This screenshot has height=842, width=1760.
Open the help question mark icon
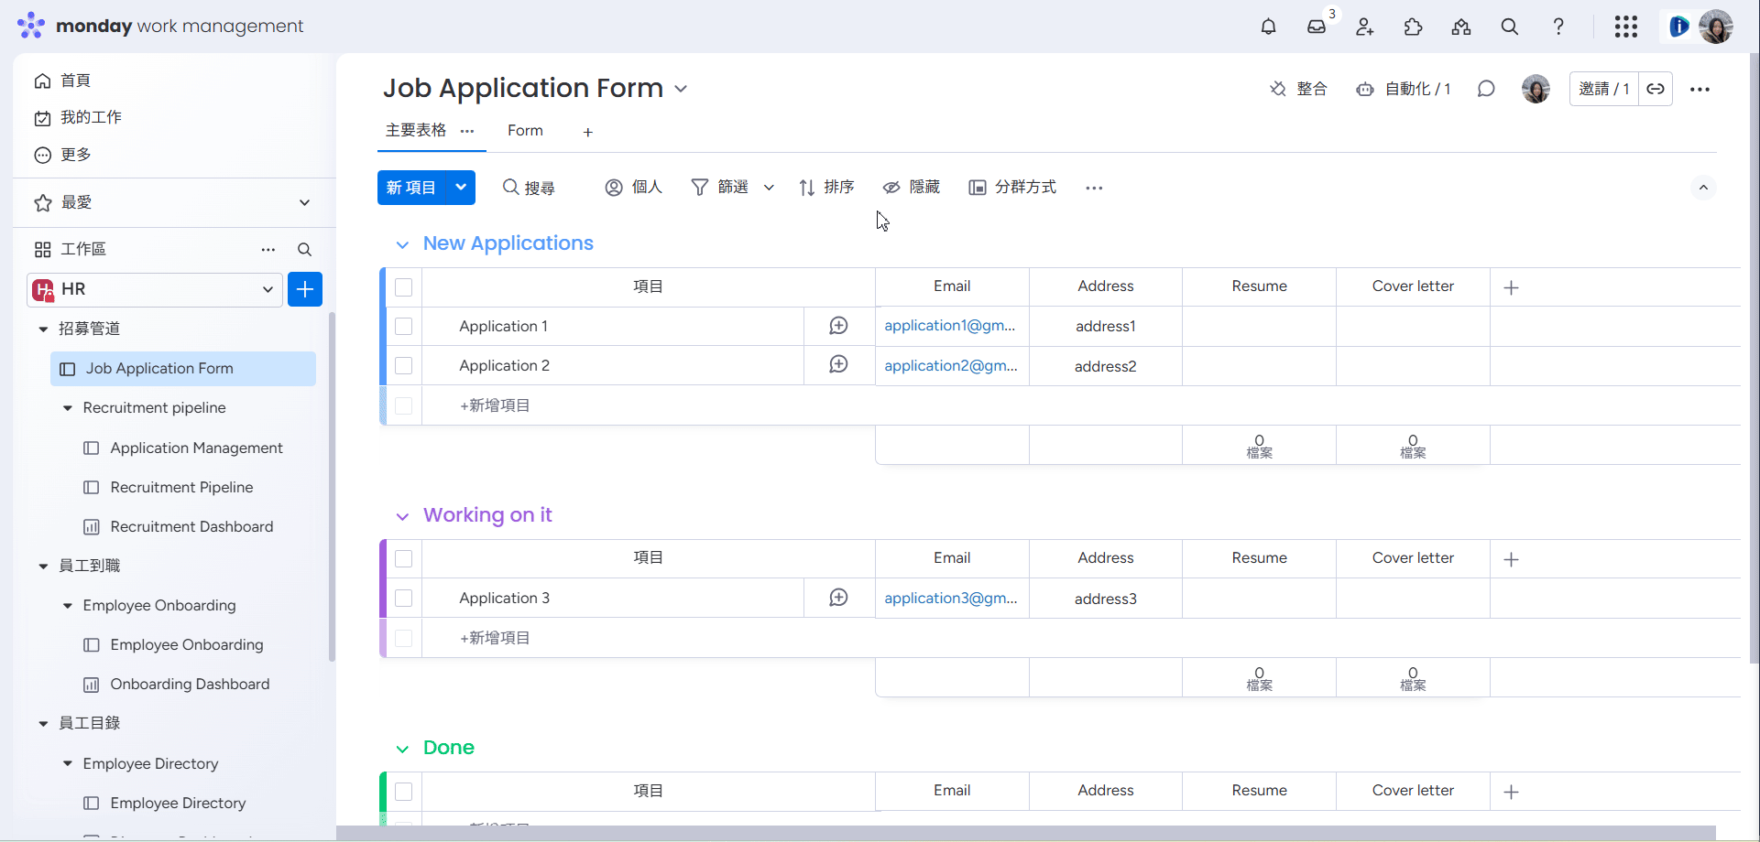(1558, 27)
